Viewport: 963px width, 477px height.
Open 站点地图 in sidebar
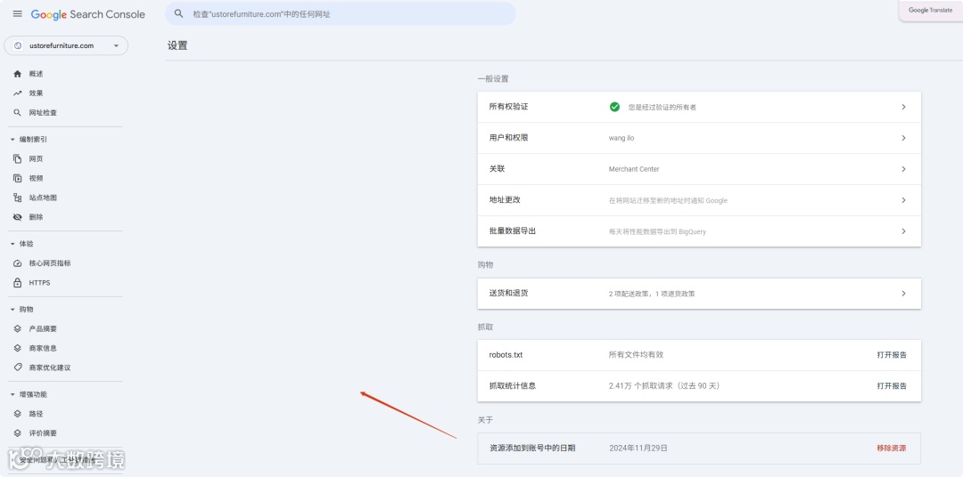(x=43, y=198)
